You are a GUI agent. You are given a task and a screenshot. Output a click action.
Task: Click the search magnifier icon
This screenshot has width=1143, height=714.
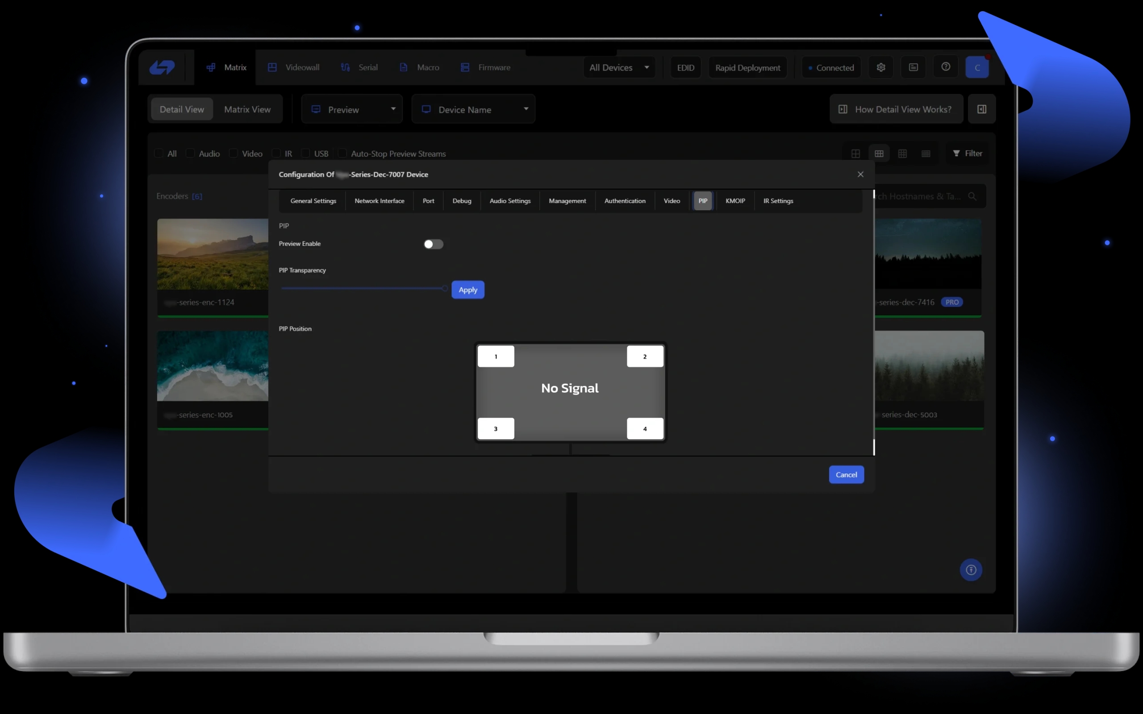pyautogui.click(x=972, y=196)
